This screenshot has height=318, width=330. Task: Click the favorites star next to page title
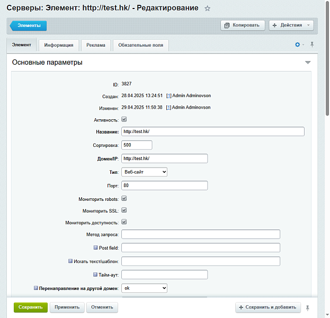point(208,8)
